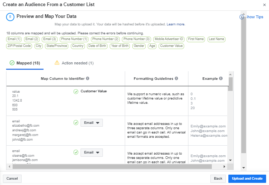Click warning triangle icon on Action needed tab

(57, 63)
